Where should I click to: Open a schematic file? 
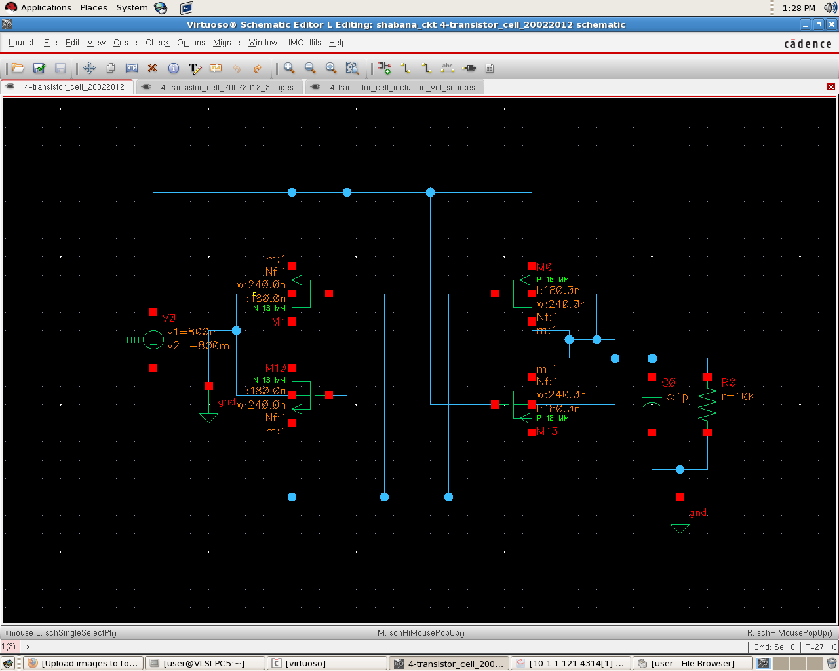pos(18,68)
